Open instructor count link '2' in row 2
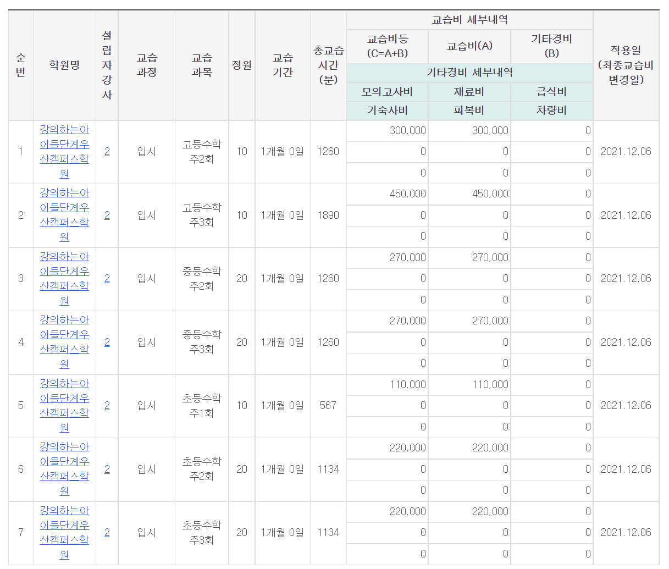The image size is (669, 569). [107, 216]
